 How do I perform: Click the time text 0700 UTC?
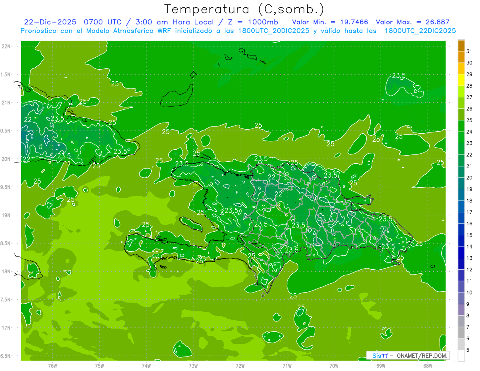pyautogui.click(x=103, y=22)
